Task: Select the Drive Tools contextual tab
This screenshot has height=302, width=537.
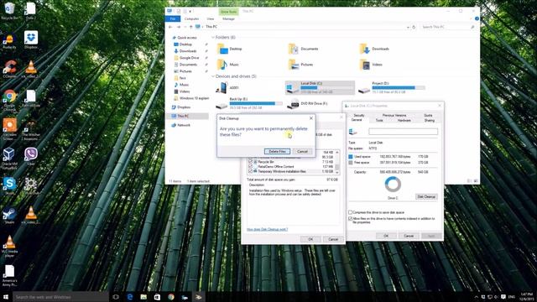Action: [x=228, y=12]
